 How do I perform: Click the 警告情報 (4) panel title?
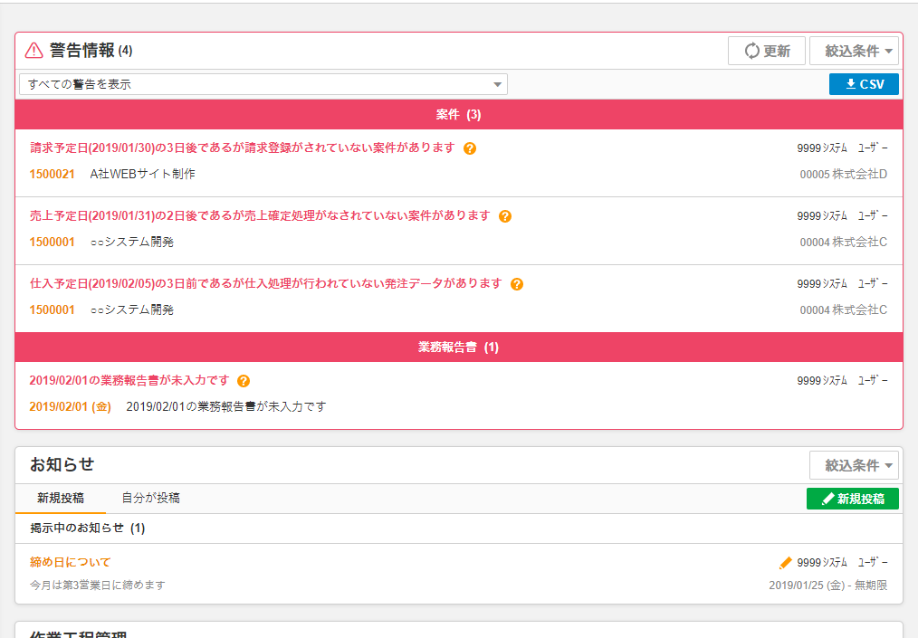tap(91, 51)
